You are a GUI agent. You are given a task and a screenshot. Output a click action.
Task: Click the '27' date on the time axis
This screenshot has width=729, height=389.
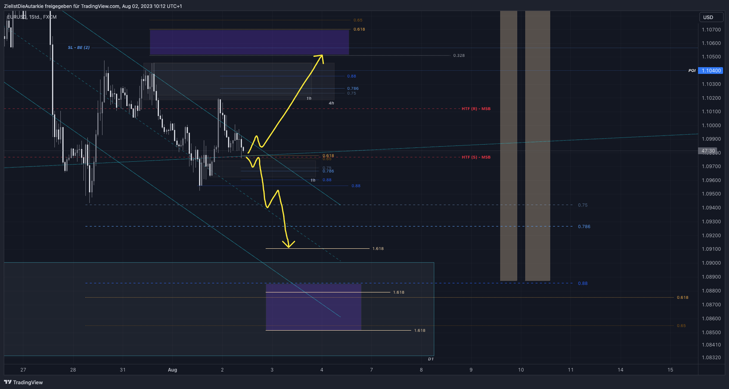[23, 370]
